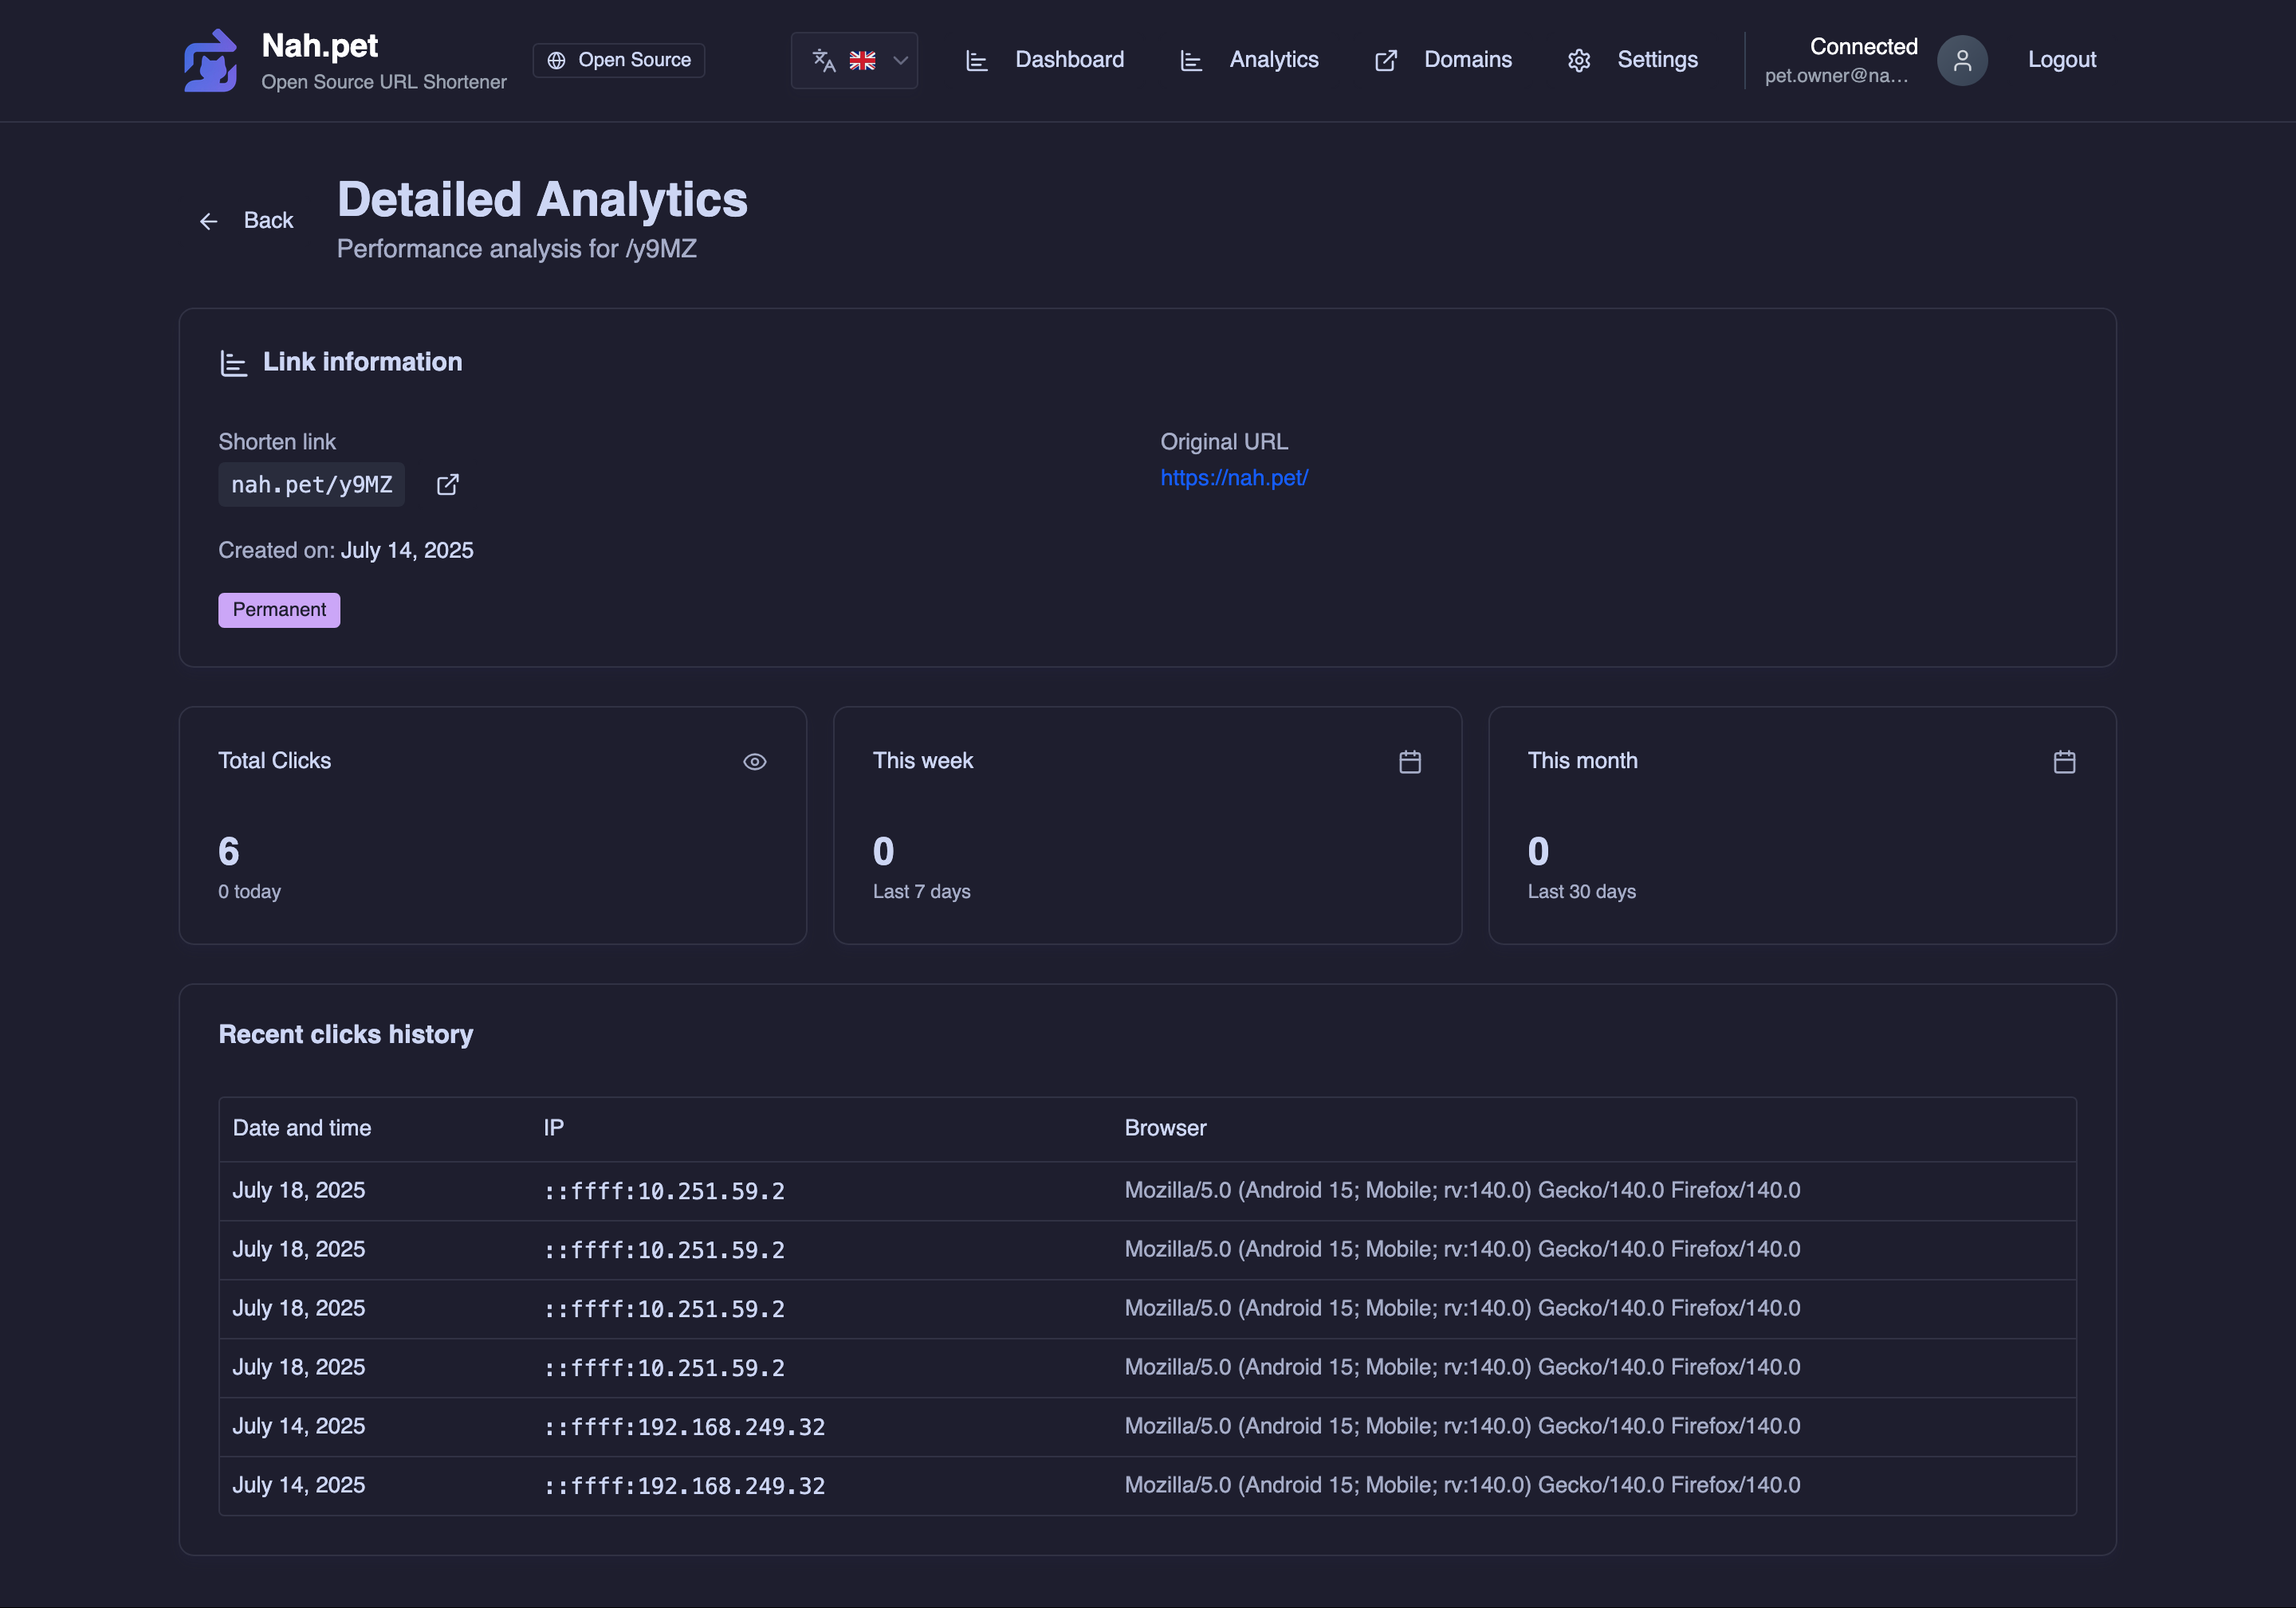Viewport: 2296px width, 1608px height.
Task: Click the Open Source badge
Action: coord(618,60)
